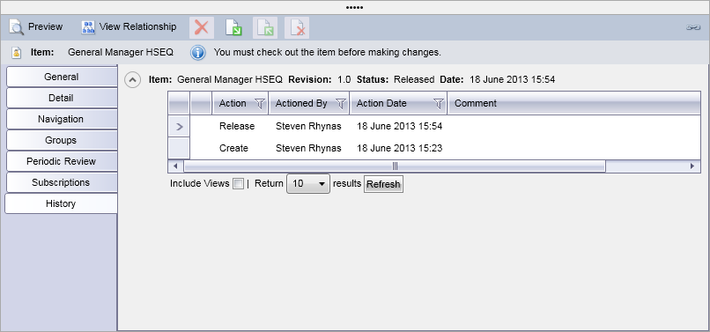Viewport: 710px width, 332px height.
Task: Click the View Relationship icon
Action: (x=88, y=27)
